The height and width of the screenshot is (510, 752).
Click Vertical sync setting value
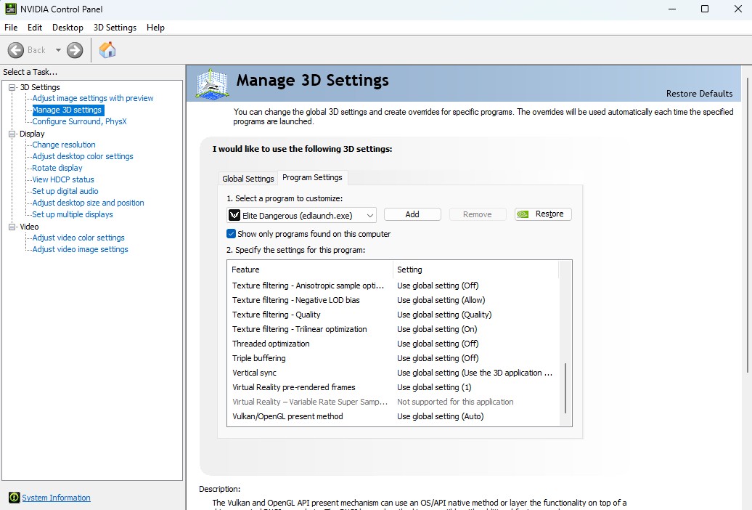(x=475, y=373)
